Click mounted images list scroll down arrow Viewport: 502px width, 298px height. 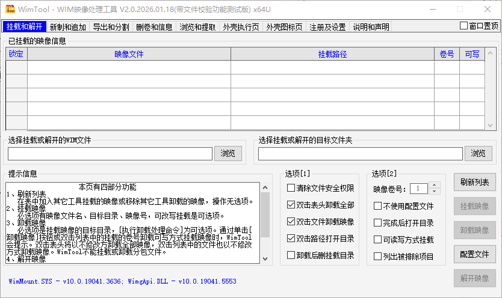point(490,126)
